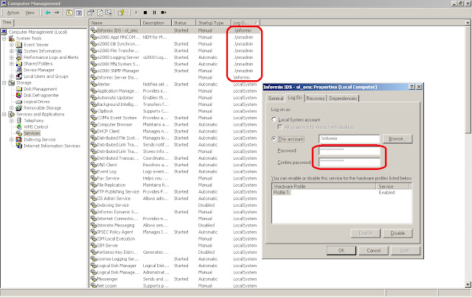
Task: Select Profile 1 in hardware profile list
Action: (282, 193)
